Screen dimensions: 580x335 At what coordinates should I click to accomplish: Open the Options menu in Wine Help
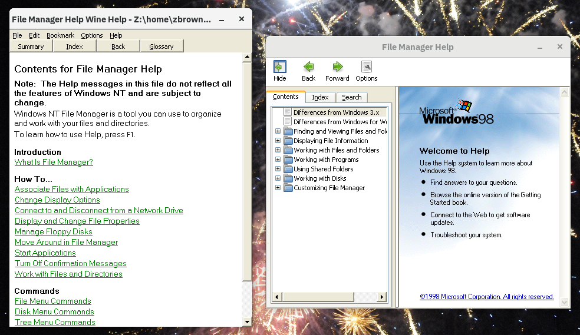click(92, 35)
